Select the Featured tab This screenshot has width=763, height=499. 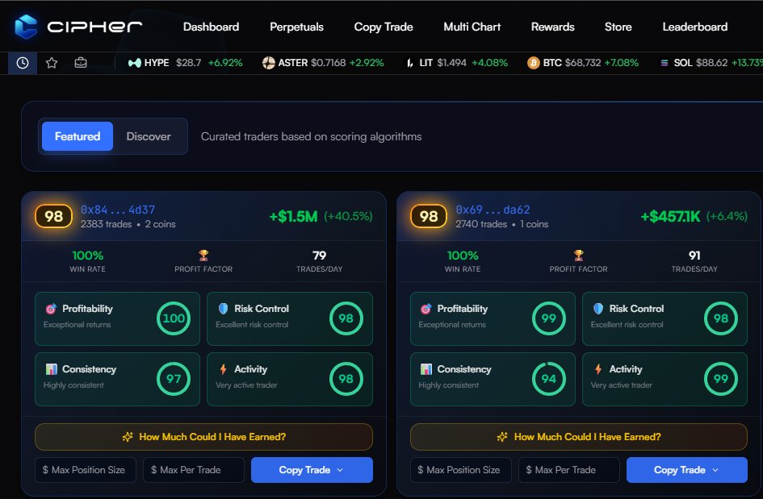(x=78, y=136)
